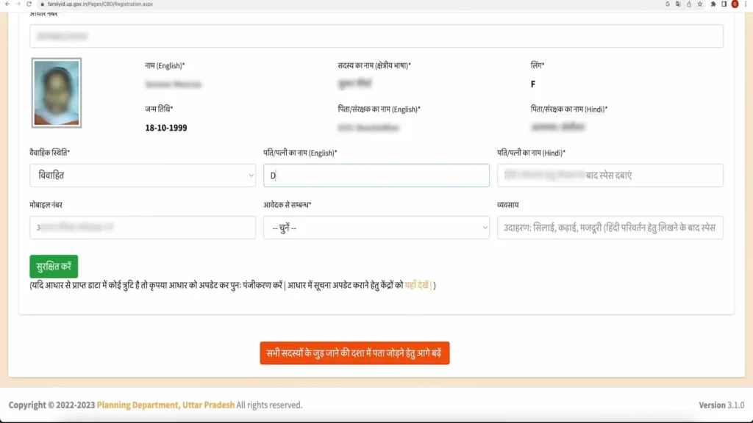Viewport: 753px width, 423px height.
Task: Open the आवेदक से सम्बन्ध chooser showing चुनें
Action: [x=376, y=228]
